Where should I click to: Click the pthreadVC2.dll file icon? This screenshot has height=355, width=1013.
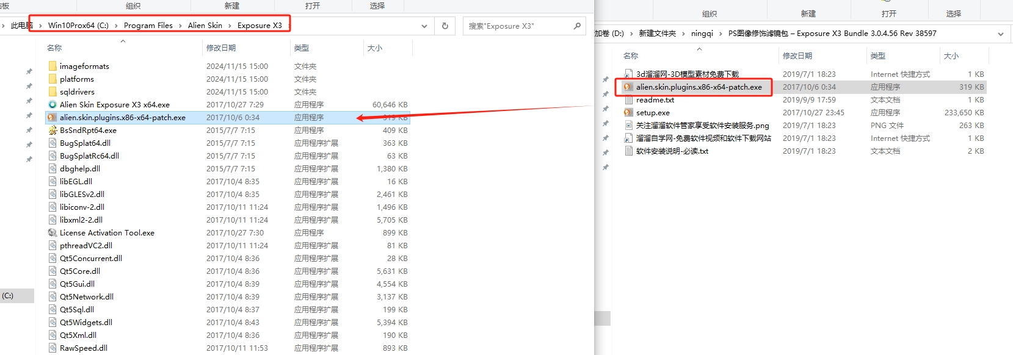click(x=53, y=245)
